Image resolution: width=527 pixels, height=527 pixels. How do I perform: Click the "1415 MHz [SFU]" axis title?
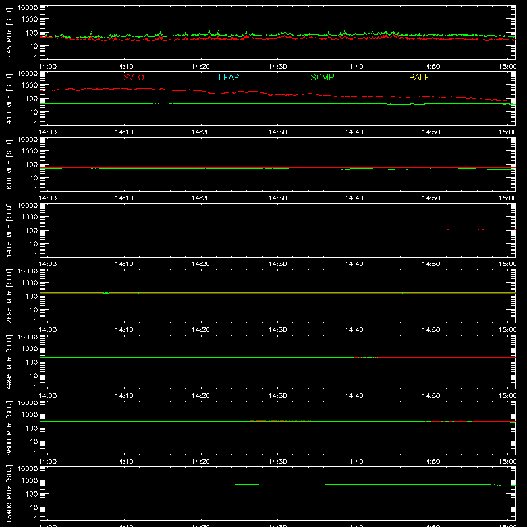click(x=9, y=230)
